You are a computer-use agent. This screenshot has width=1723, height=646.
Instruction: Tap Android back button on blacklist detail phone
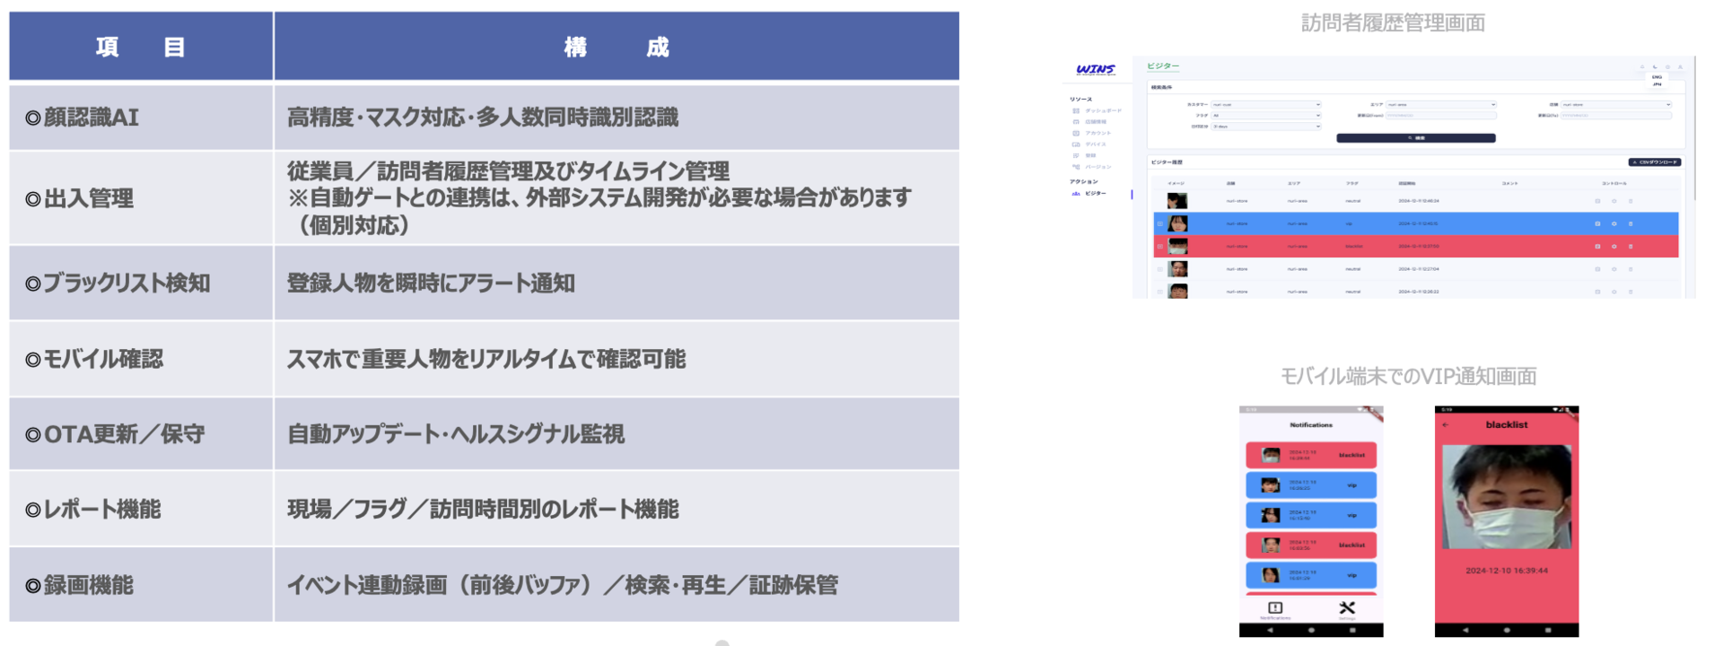pyautogui.click(x=1465, y=631)
